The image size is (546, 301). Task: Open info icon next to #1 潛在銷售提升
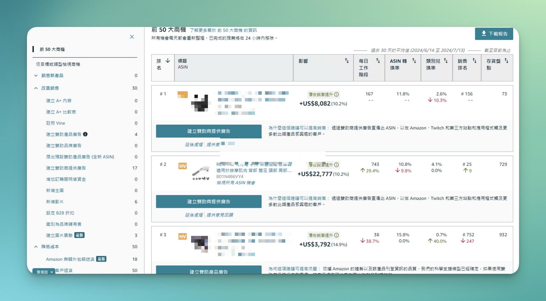click(x=336, y=94)
